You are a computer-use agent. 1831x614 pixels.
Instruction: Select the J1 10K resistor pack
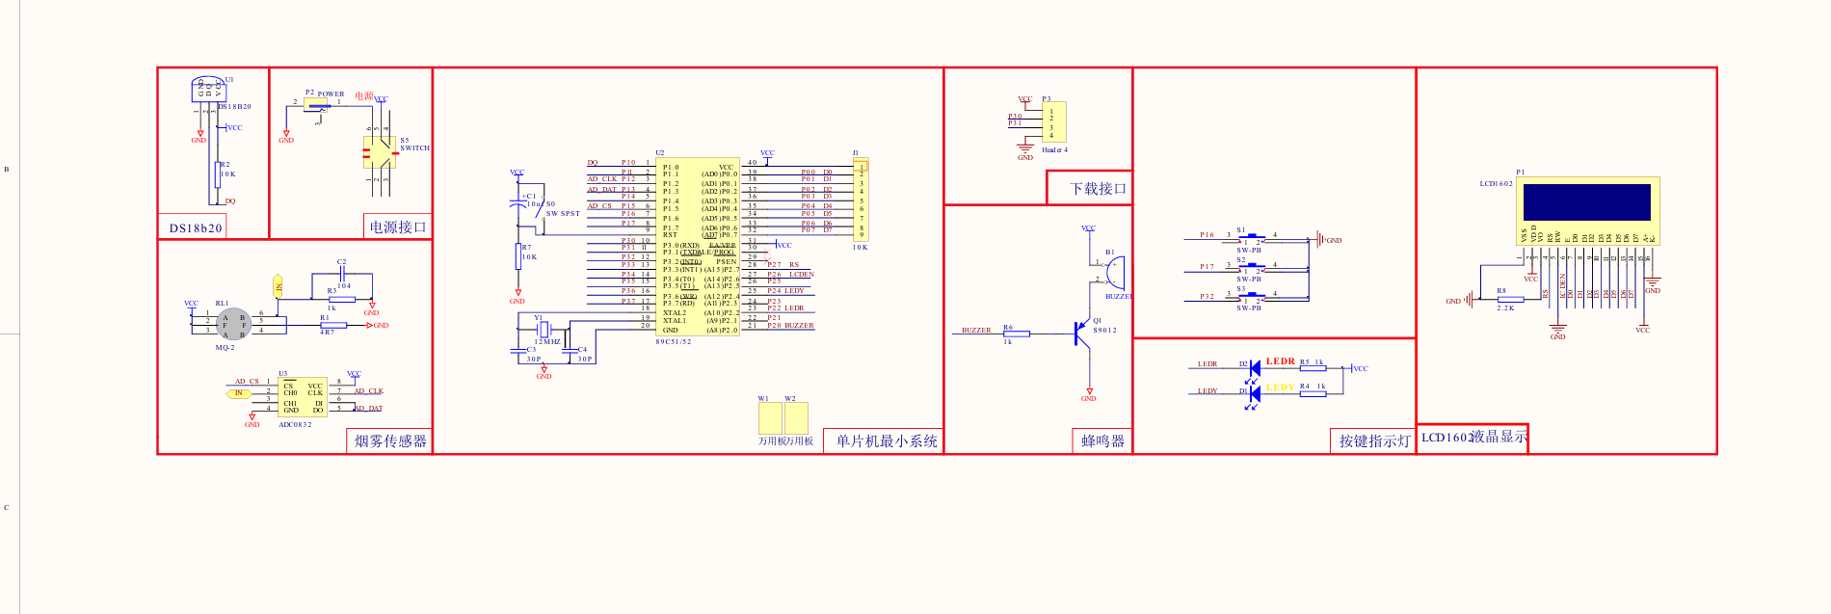(x=861, y=200)
